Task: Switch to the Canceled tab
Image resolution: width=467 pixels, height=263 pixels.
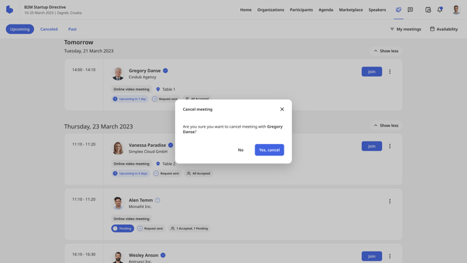Action: tap(49, 29)
